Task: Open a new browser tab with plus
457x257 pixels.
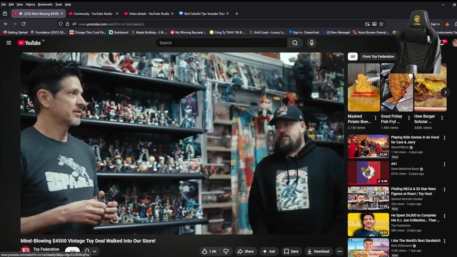Action: (x=237, y=14)
